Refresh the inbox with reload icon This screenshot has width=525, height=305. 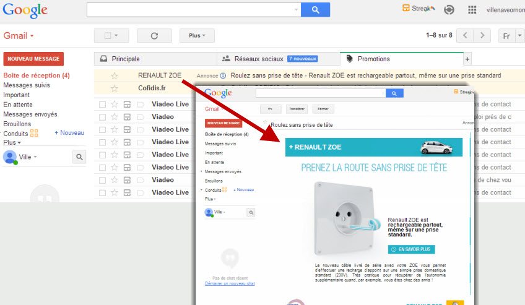tap(154, 36)
